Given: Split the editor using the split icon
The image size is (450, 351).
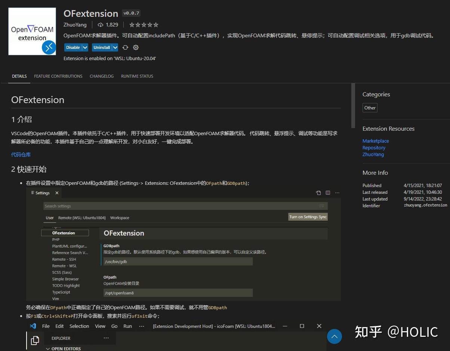Looking at the screenshot, I should pos(327,192).
